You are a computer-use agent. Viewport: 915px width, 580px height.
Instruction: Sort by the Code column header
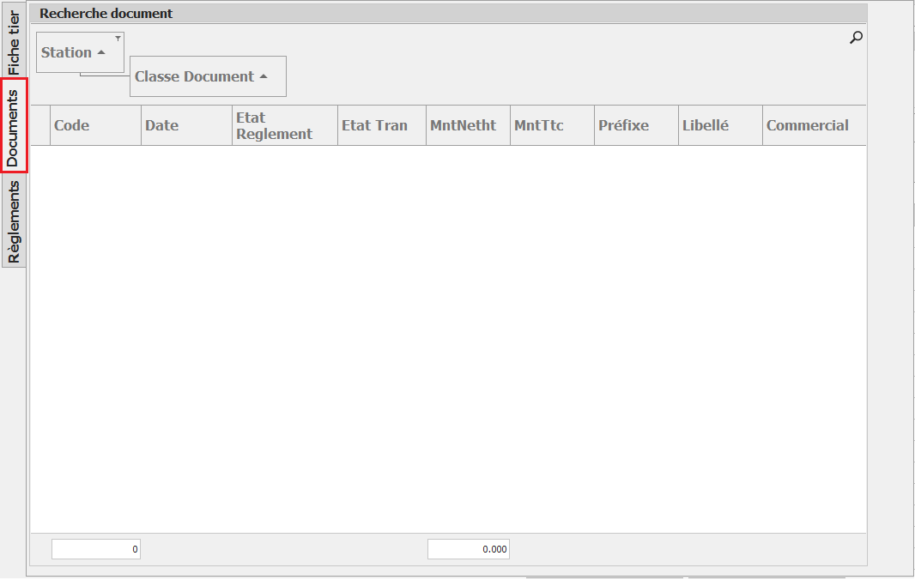pos(95,125)
